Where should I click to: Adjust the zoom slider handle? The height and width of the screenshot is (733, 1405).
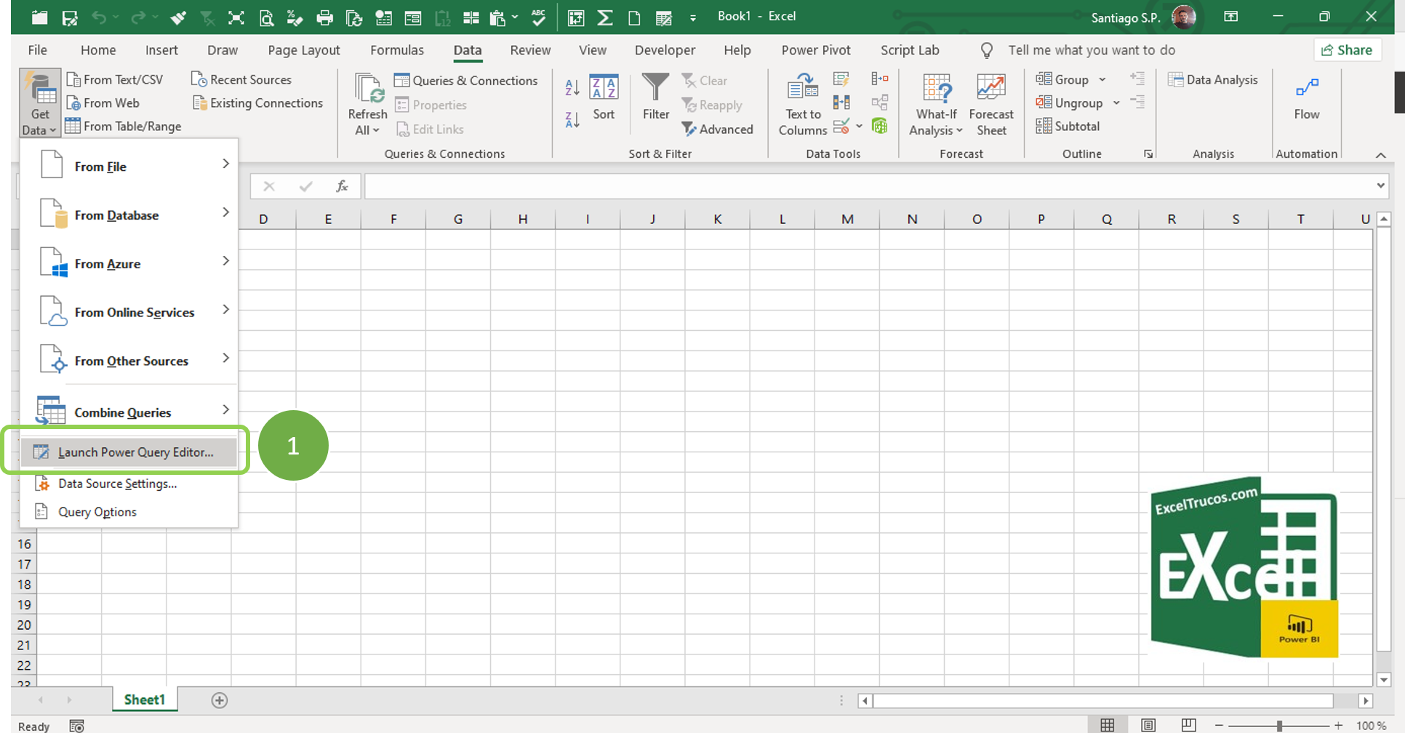(x=1279, y=726)
